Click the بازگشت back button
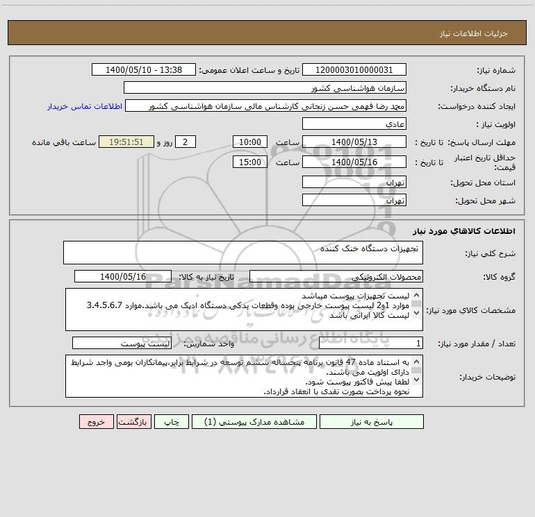The width and height of the screenshot is (535, 517). point(133,421)
